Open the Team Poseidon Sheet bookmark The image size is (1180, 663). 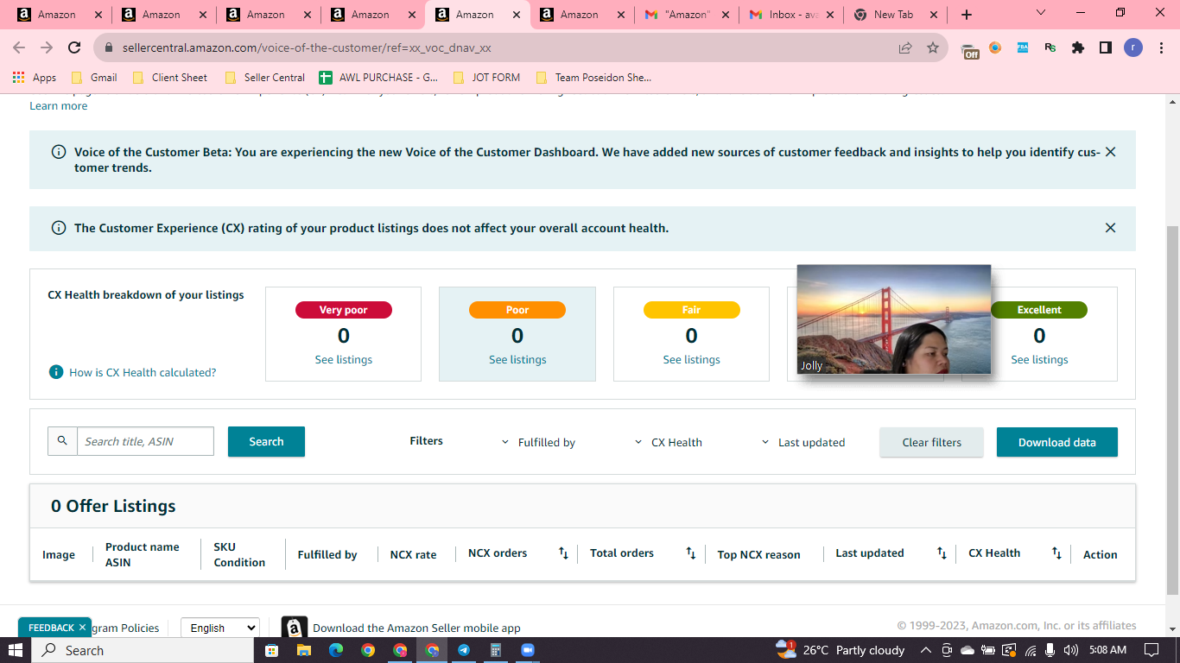click(x=593, y=78)
